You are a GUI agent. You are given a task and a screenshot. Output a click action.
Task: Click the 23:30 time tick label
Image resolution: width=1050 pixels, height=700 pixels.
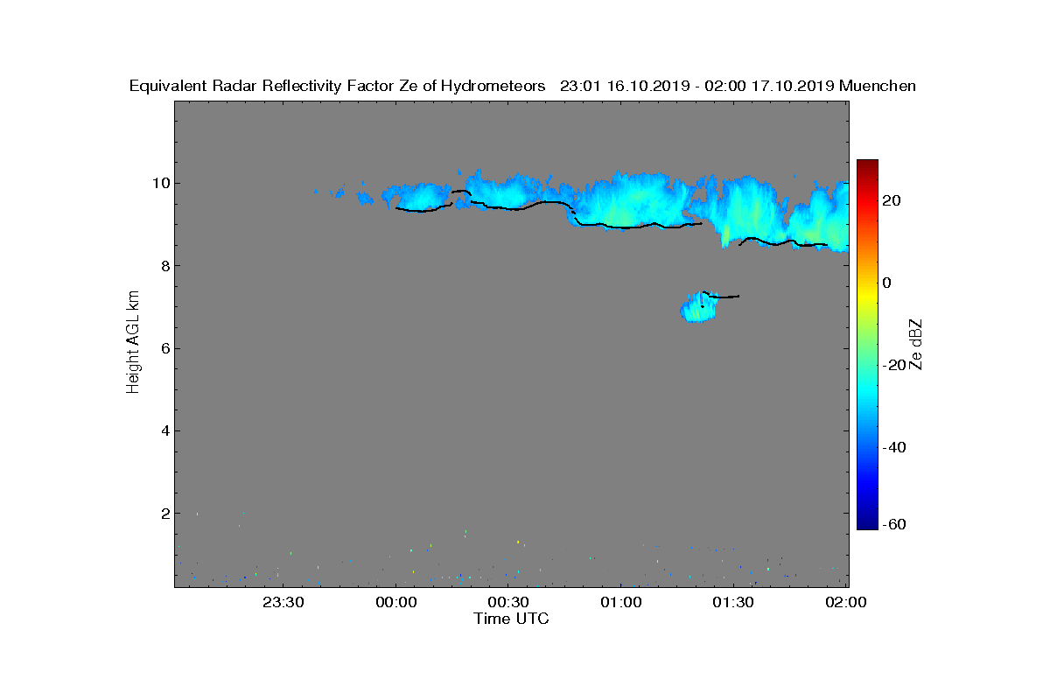(x=283, y=602)
